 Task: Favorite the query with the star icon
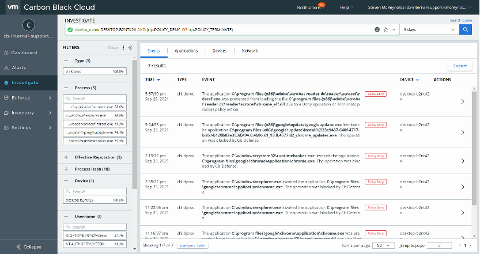click(x=385, y=30)
